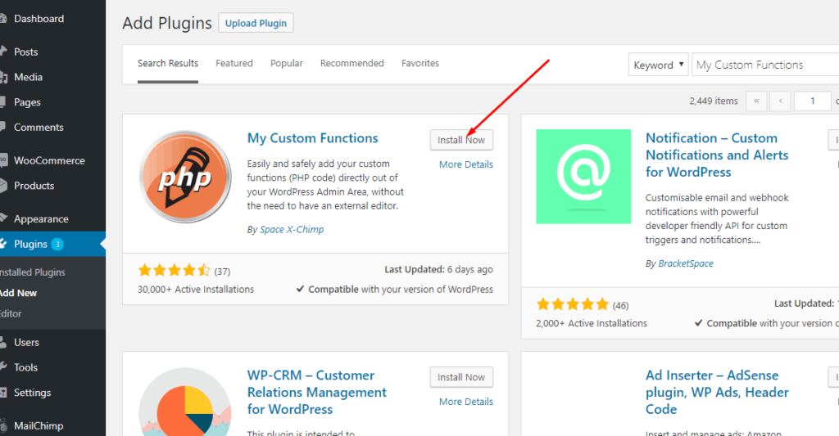This screenshot has width=839, height=436.
Task: Click the Upload Plugin button
Action: (x=256, y=23)
